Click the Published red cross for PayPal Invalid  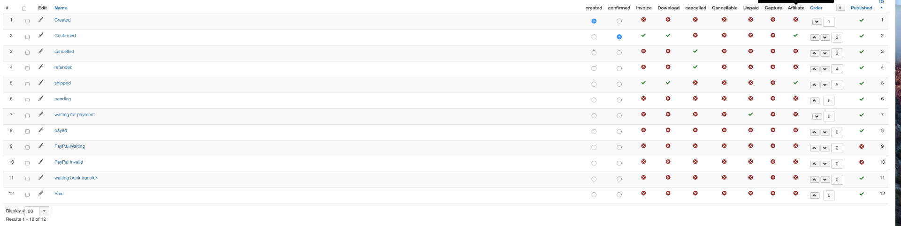coord(861,162)
